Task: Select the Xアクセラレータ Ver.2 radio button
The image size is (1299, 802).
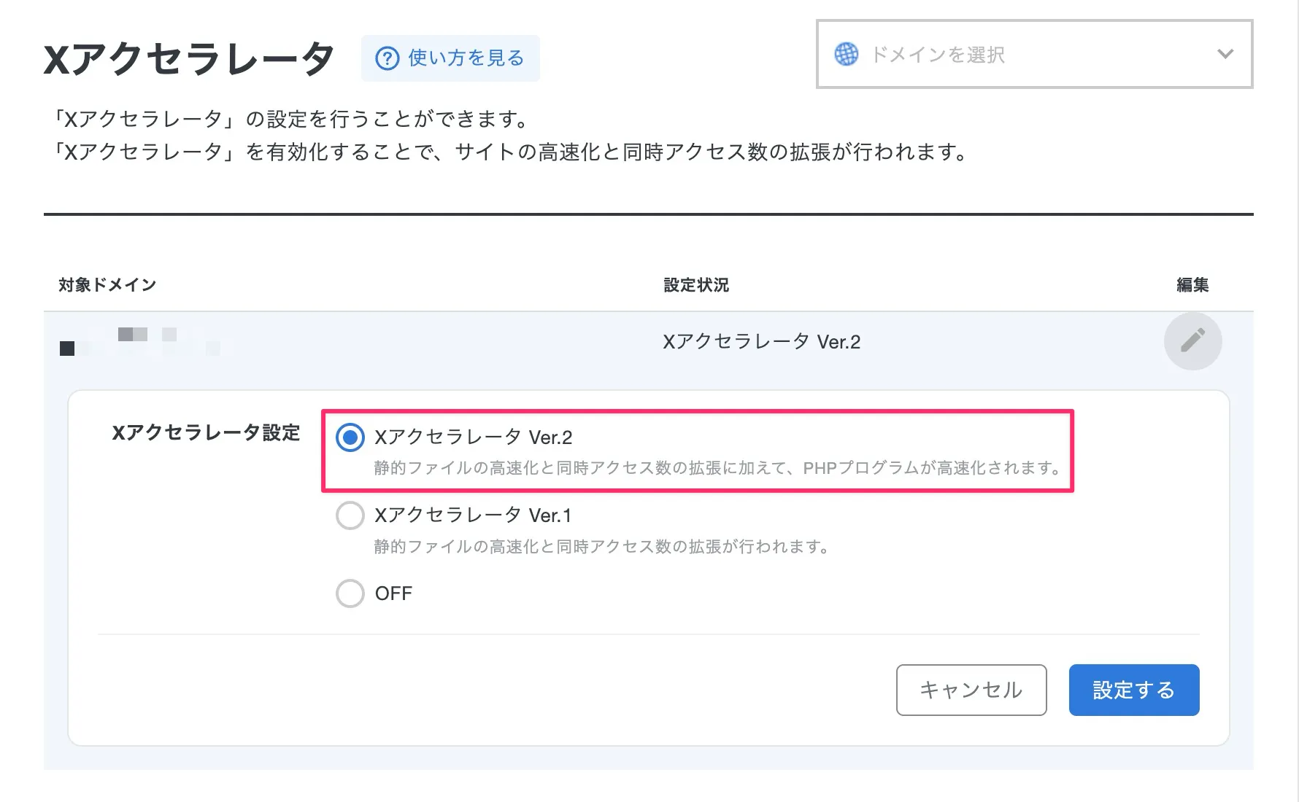Action: 350,437
